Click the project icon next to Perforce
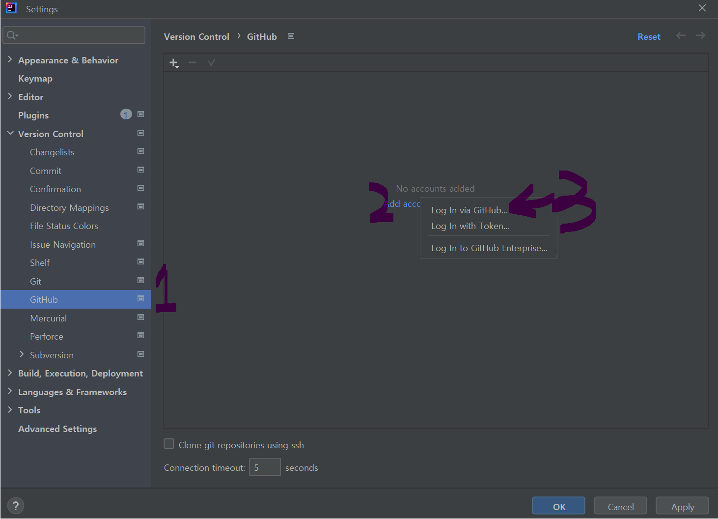This screenshot has height=519, width=718. tap(141, 336)
